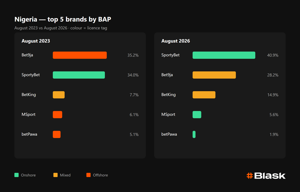Click the August 2023 panel heading
The image size is (300, 192).
36,41
